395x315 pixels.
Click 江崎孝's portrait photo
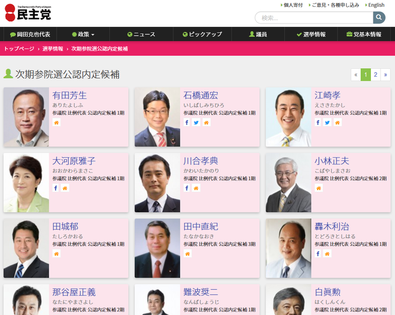[289, 117]
